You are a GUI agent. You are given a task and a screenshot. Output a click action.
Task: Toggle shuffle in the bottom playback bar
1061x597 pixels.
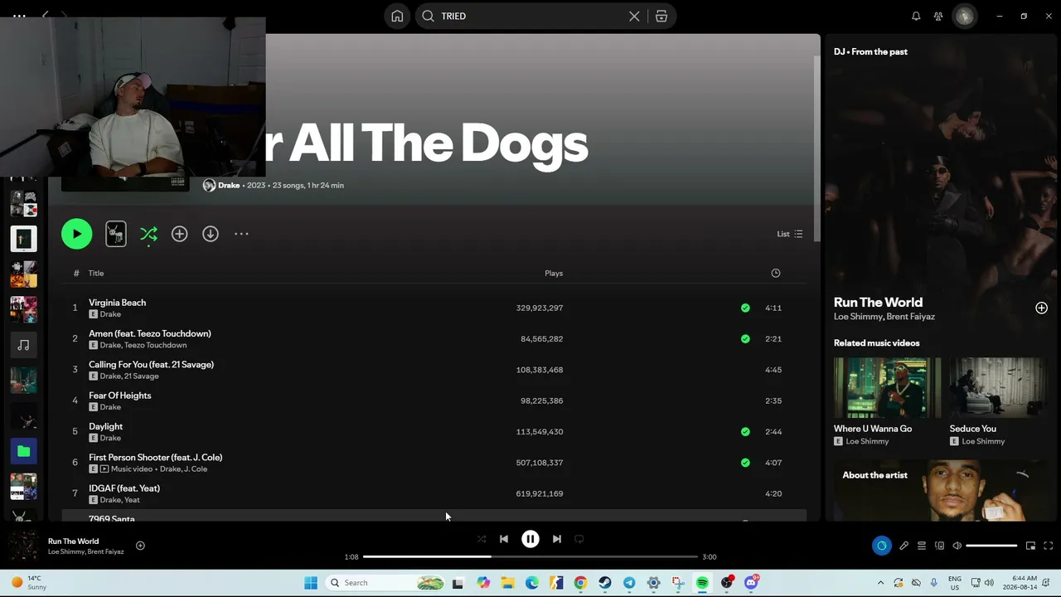click(482, 539)
